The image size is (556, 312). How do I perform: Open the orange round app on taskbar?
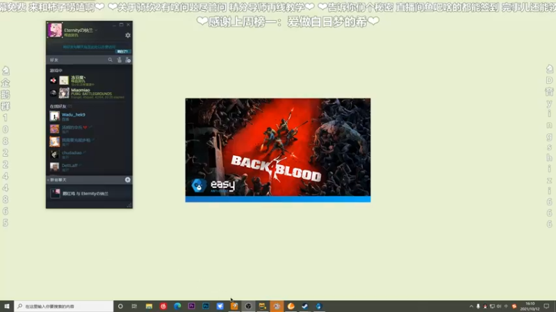click(291, 306)
